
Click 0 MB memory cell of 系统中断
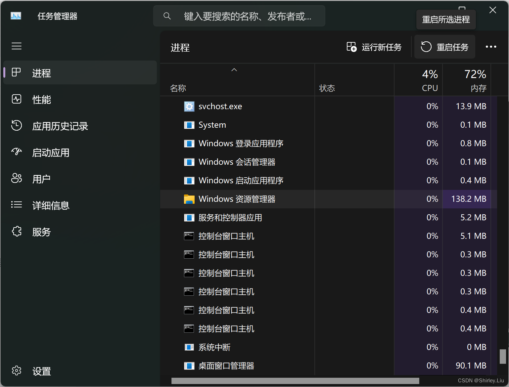click(467, 347)
